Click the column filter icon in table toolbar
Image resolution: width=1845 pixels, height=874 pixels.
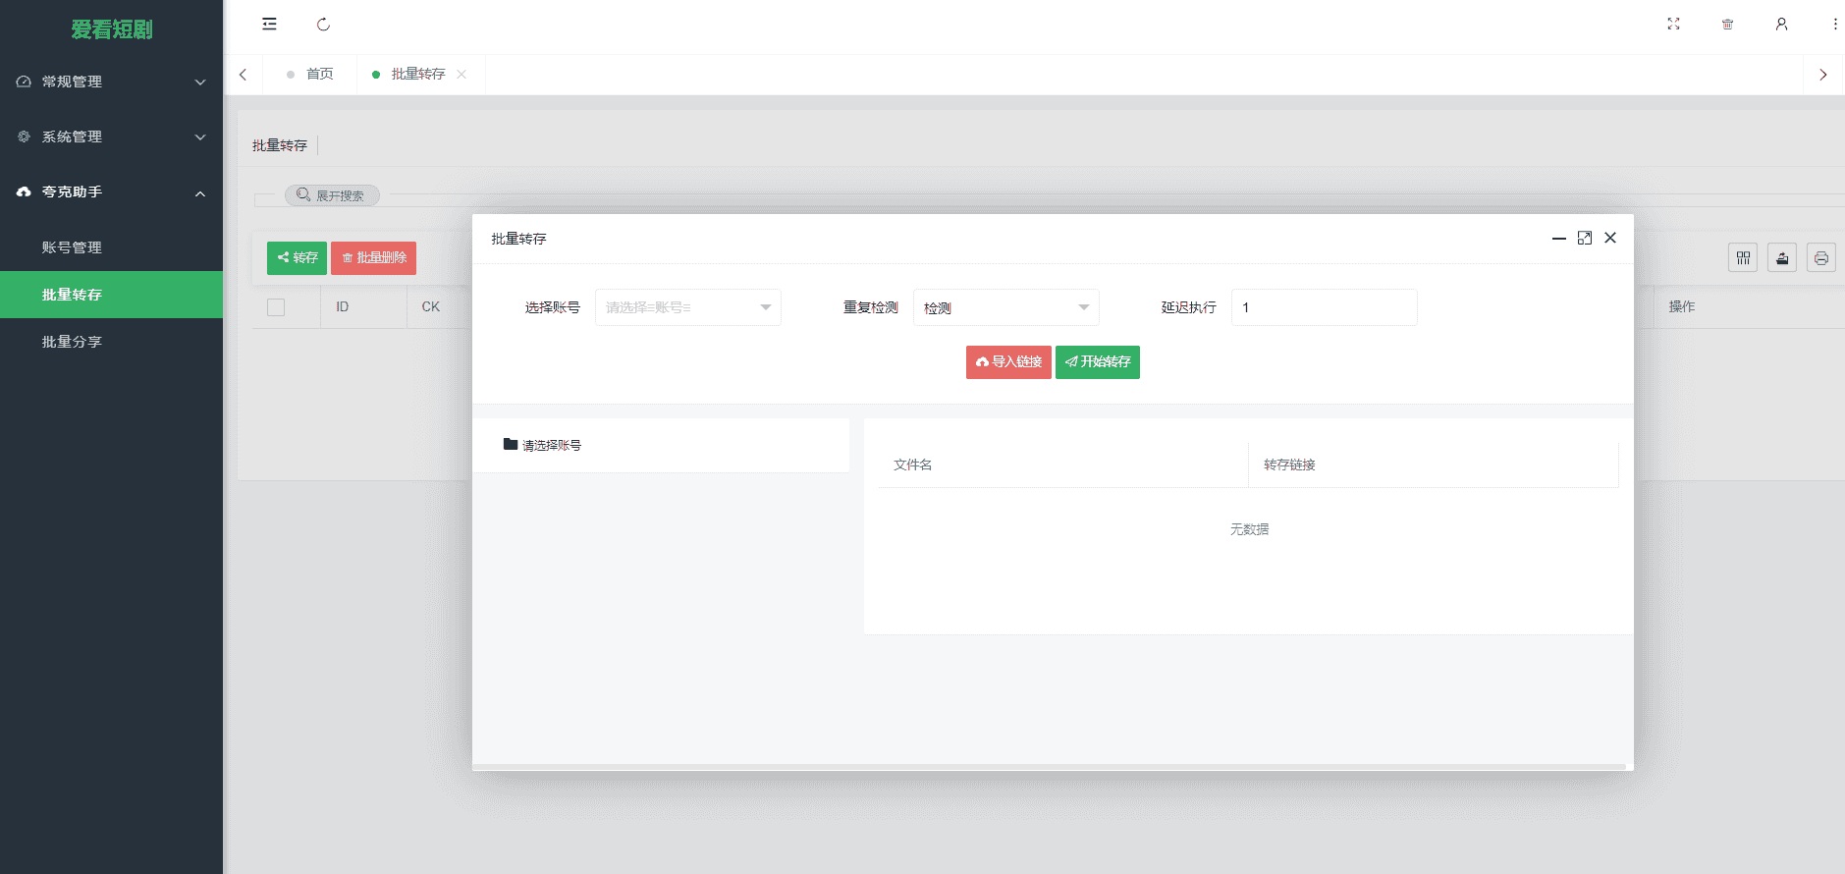click(1743, 257)
